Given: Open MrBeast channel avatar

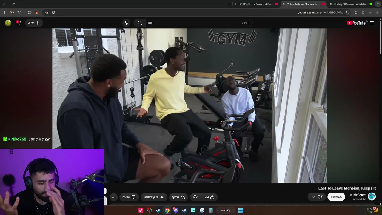Looking at the screenshot, I should [x=372, y=196].
